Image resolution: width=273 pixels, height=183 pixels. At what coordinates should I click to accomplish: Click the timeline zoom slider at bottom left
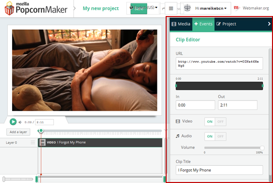click(18, 179)
